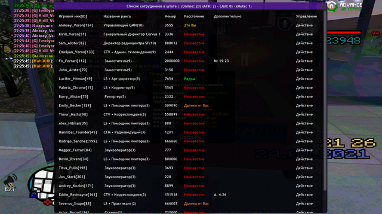Click Действие for Eddie_Redmayne[161]
382x214 pixels.
tap(304, 194)
